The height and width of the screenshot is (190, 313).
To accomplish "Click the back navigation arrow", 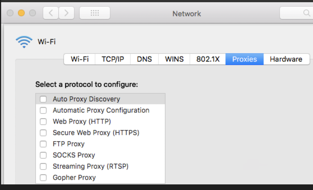I will tap(51, 13).
